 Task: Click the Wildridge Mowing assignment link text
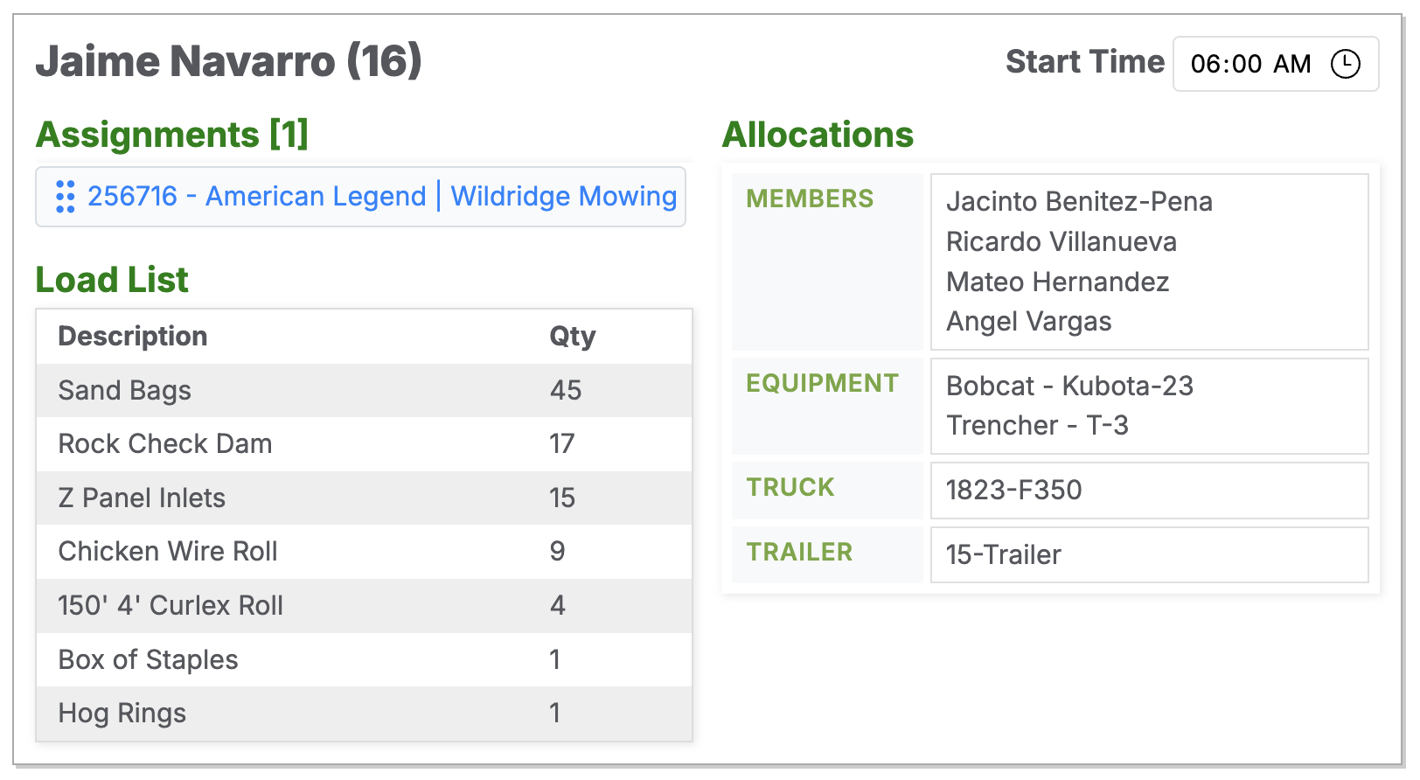(561, 196)
